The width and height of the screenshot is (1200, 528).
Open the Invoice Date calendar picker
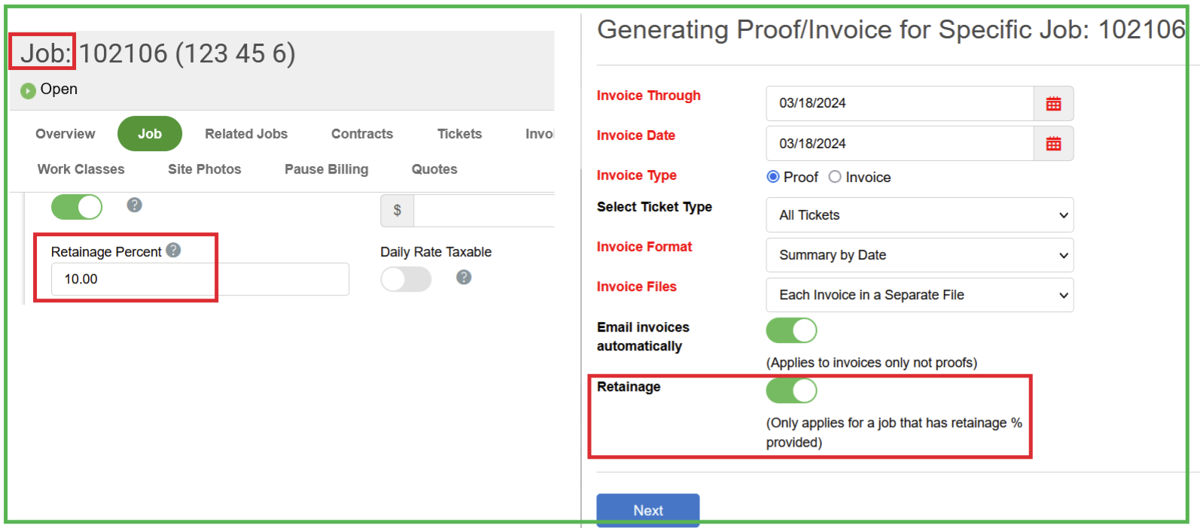(x=1053, y=144)
